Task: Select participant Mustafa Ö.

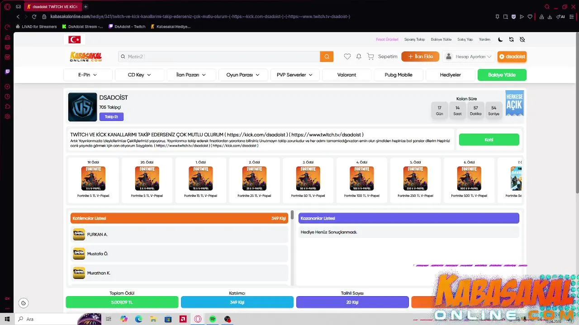Action: point(180,254)
